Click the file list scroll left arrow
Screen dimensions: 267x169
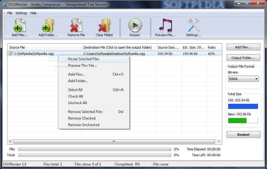coord(10,141)
